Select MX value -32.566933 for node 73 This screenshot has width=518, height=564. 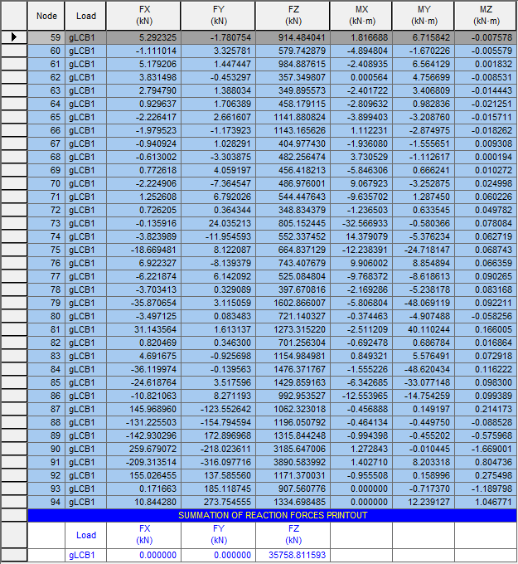click(361, 223)
